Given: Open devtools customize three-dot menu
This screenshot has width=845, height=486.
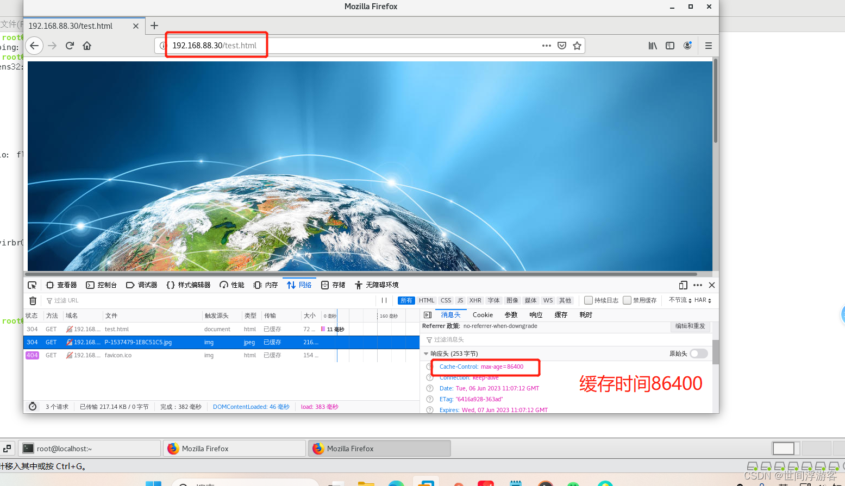Looking at the screenshot, I should click(x=698, y=285).
